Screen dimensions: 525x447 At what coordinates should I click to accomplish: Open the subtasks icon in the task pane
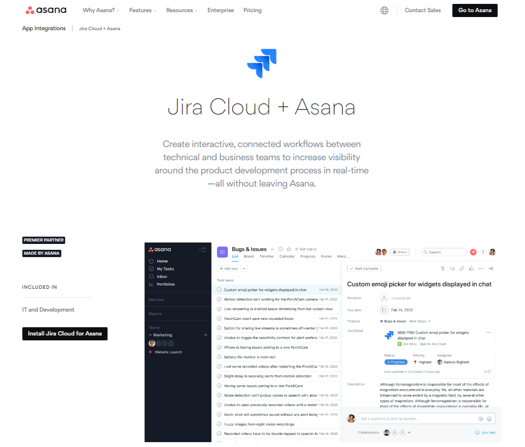click(x=452, y=268)
